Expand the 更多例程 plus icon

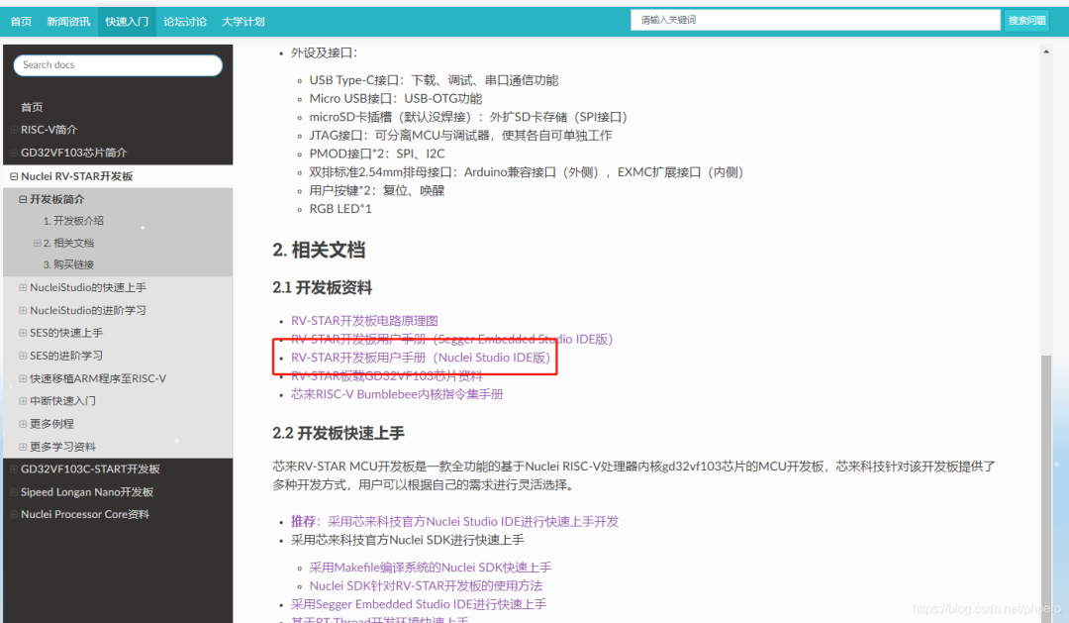[23, 424]
